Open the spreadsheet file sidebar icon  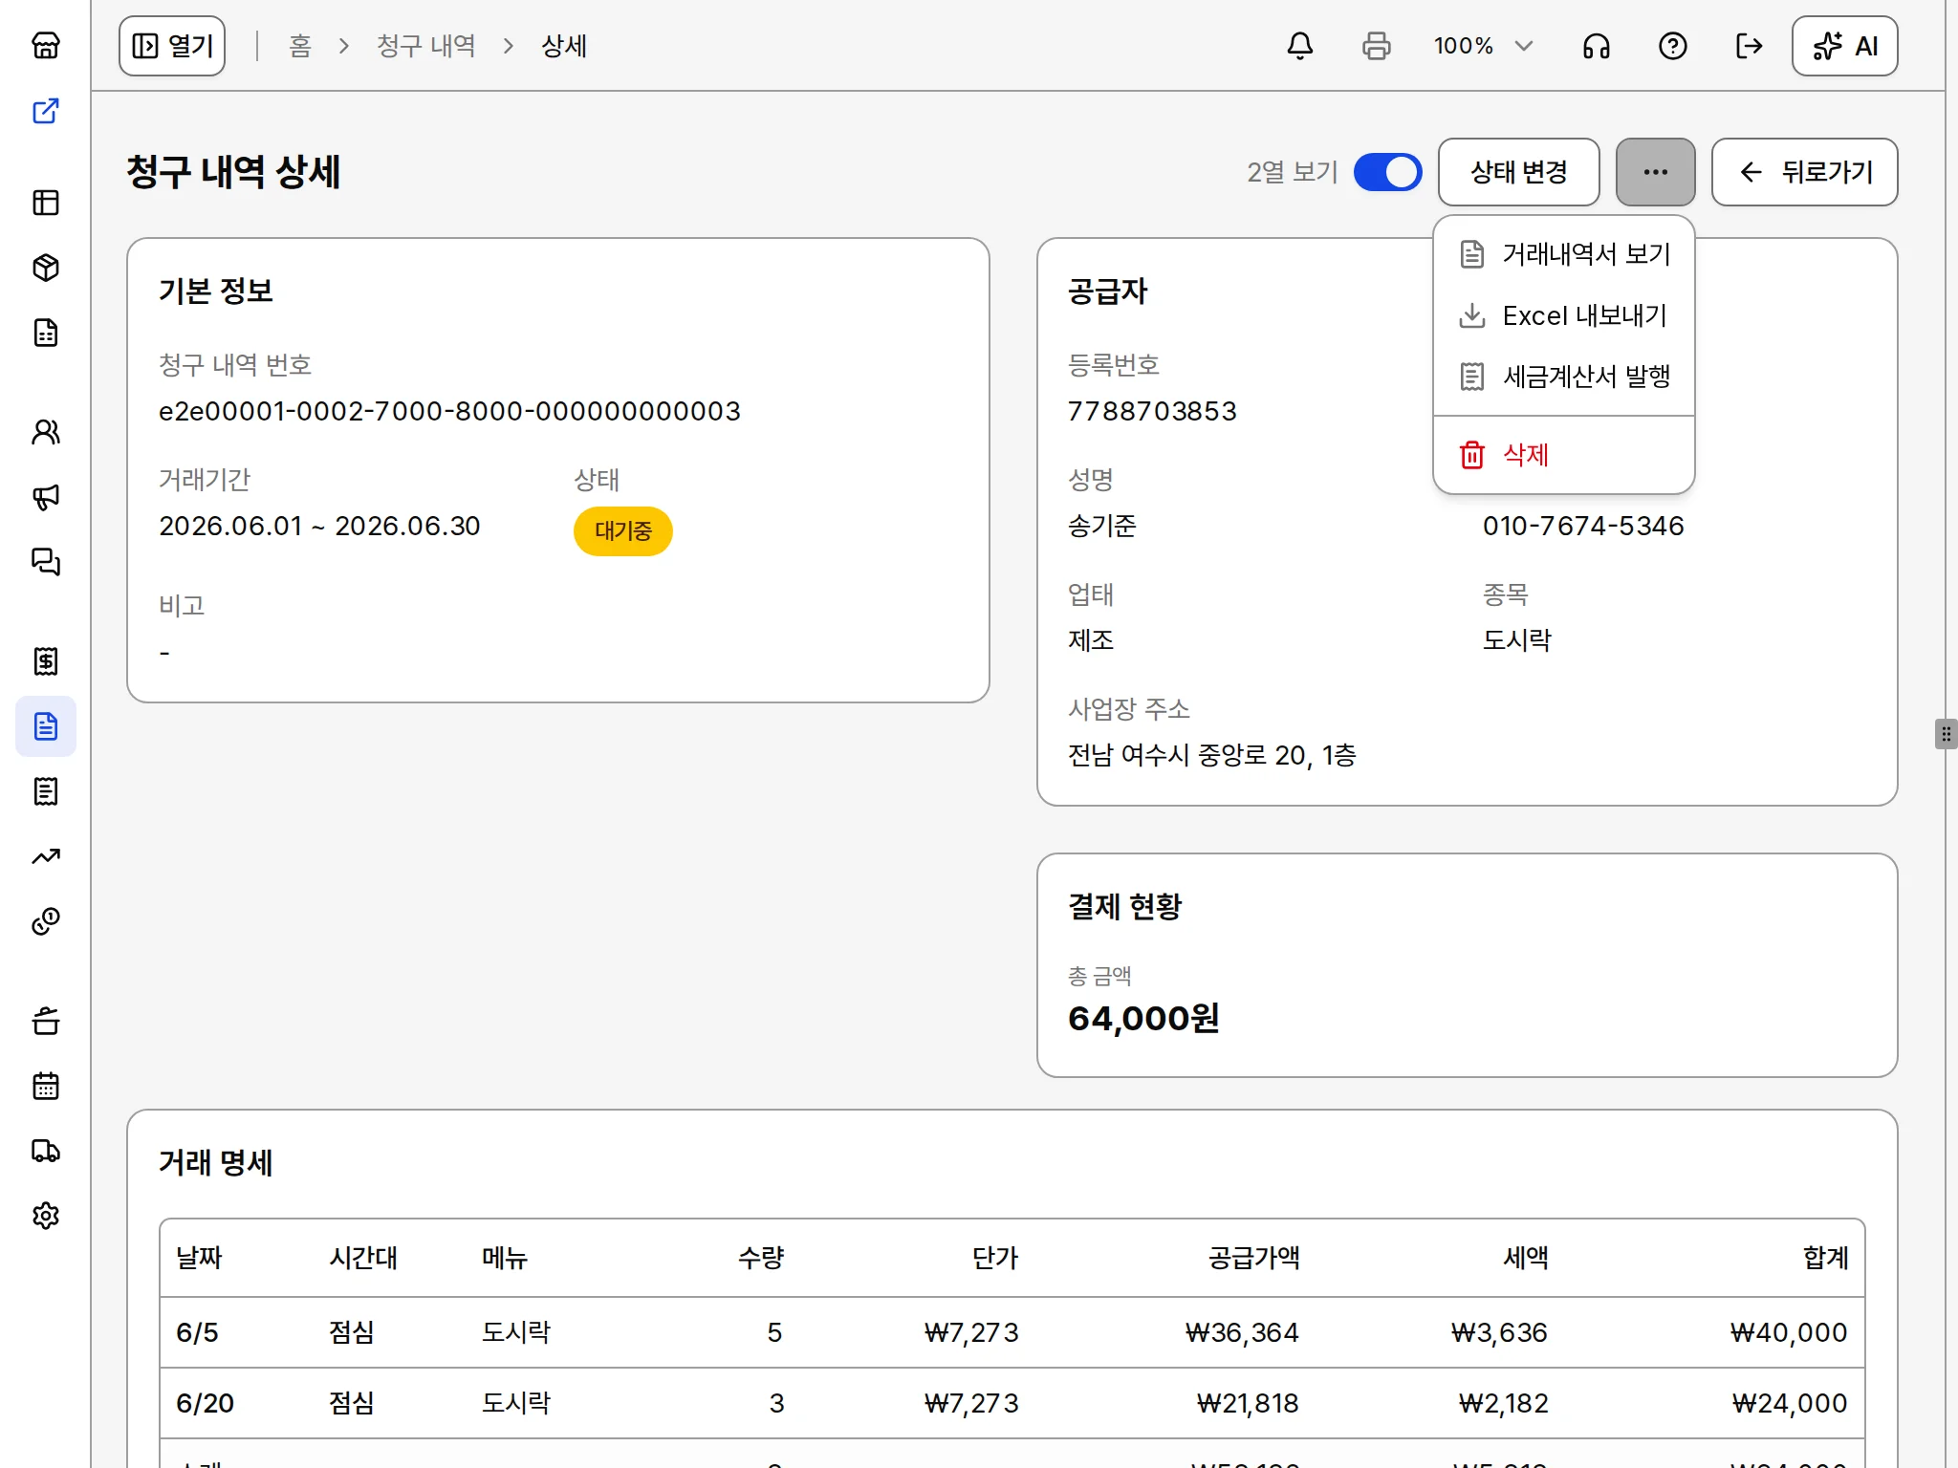point(46,333)
